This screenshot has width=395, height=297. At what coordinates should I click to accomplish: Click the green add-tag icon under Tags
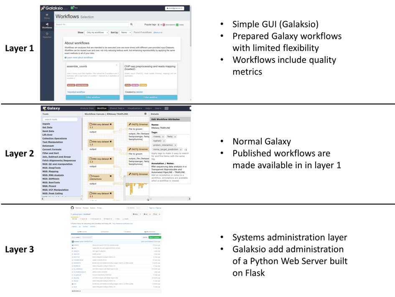pos(186,150)
